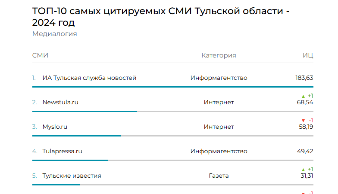Screen dimensions: 338x194
Task: Open ИА Тульская служба новостей entry
Action: (x=89, y=78)
